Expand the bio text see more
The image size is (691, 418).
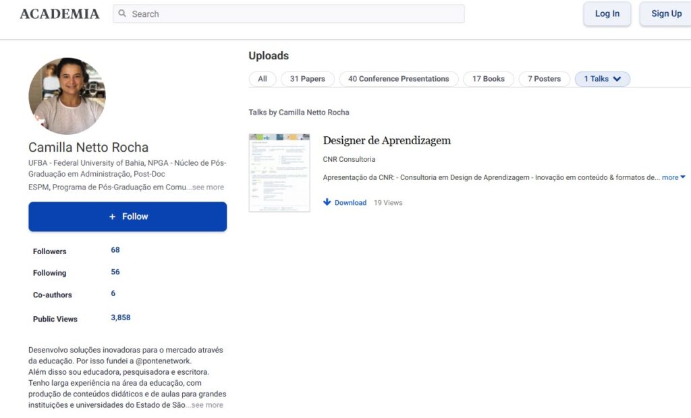pos(206,405)
